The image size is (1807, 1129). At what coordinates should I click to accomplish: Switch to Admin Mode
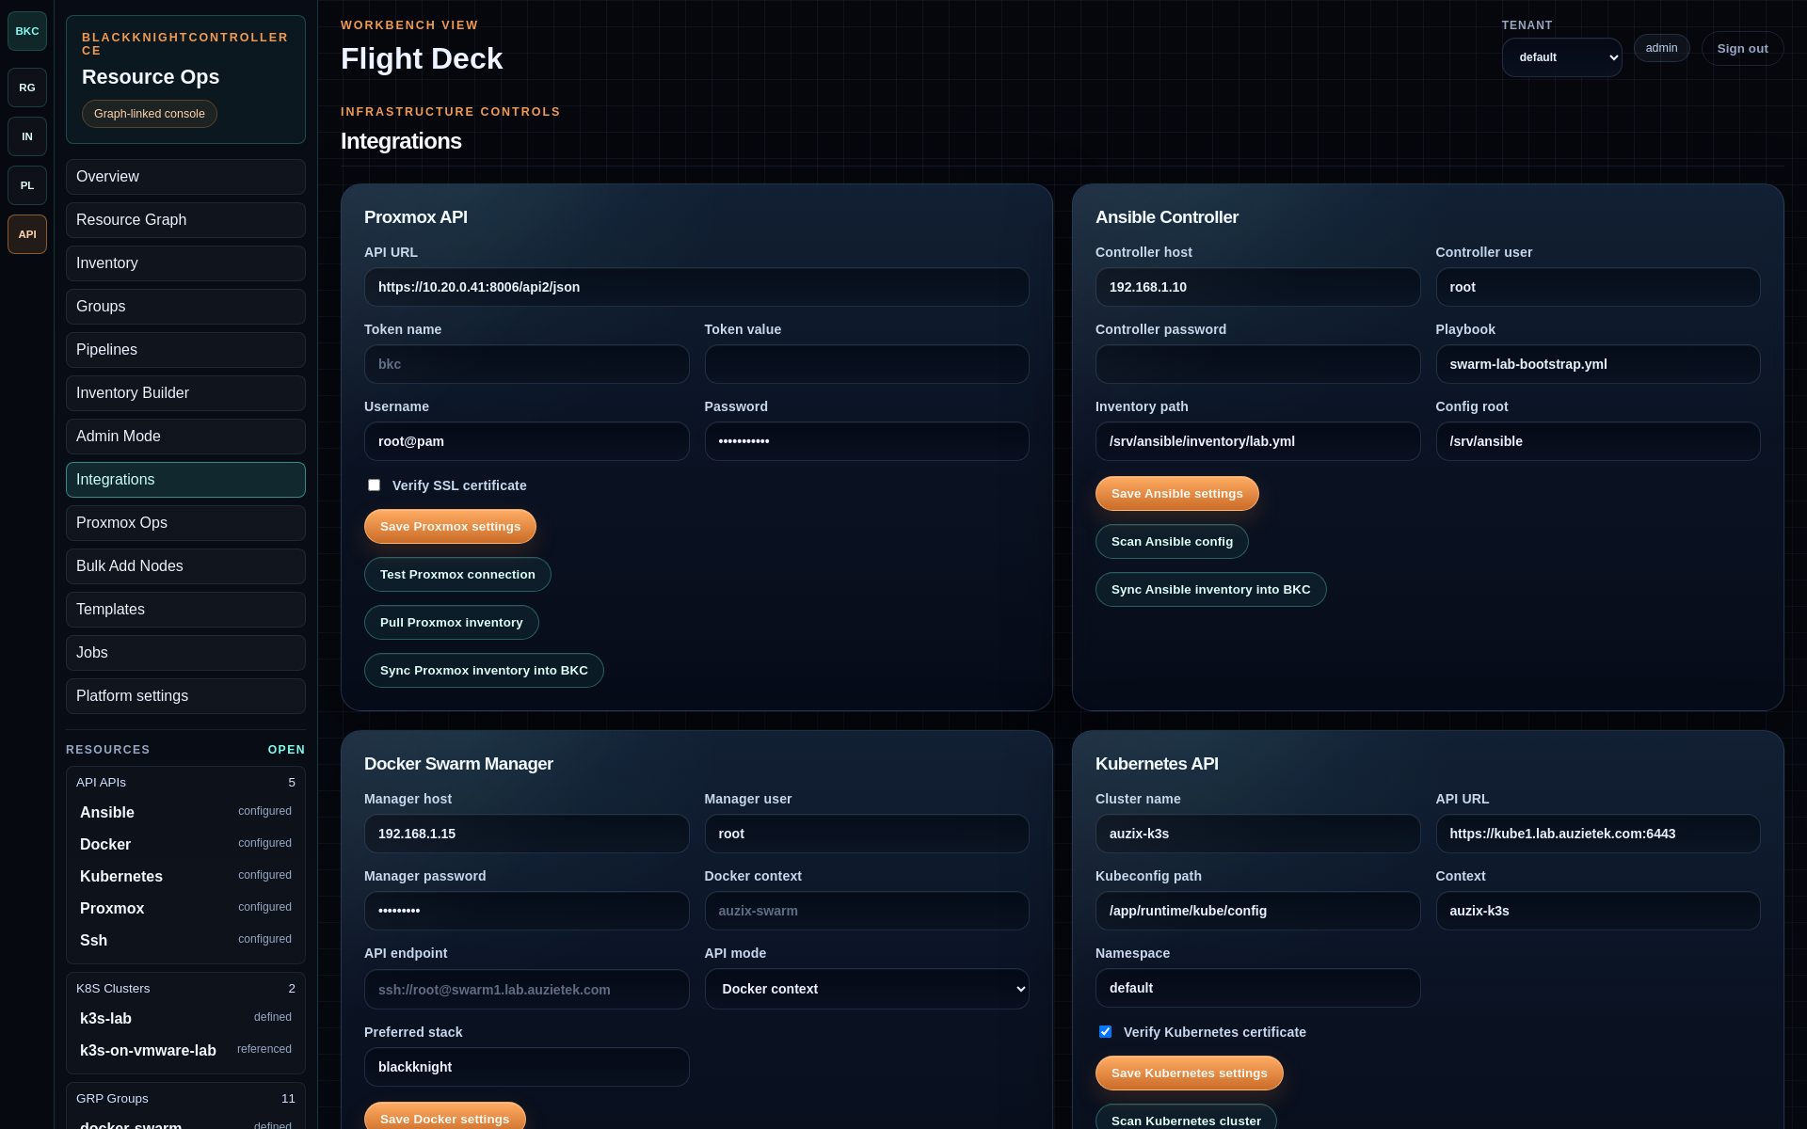(185, 437)
